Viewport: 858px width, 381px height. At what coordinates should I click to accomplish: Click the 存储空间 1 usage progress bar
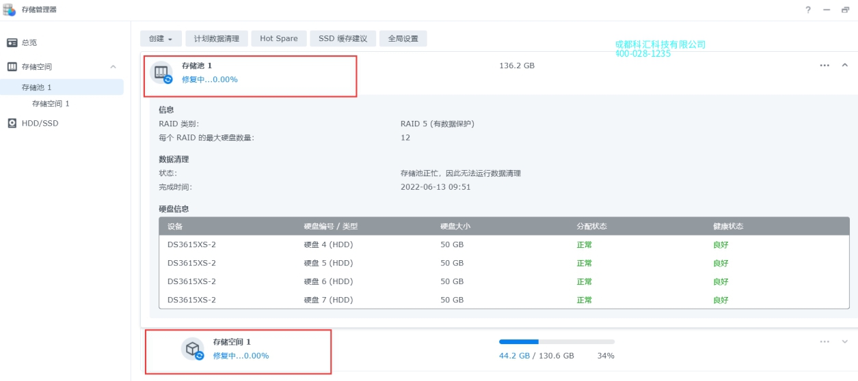point(557,341)
